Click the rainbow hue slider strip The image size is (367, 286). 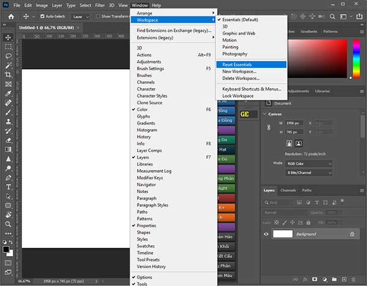(356, 59)
